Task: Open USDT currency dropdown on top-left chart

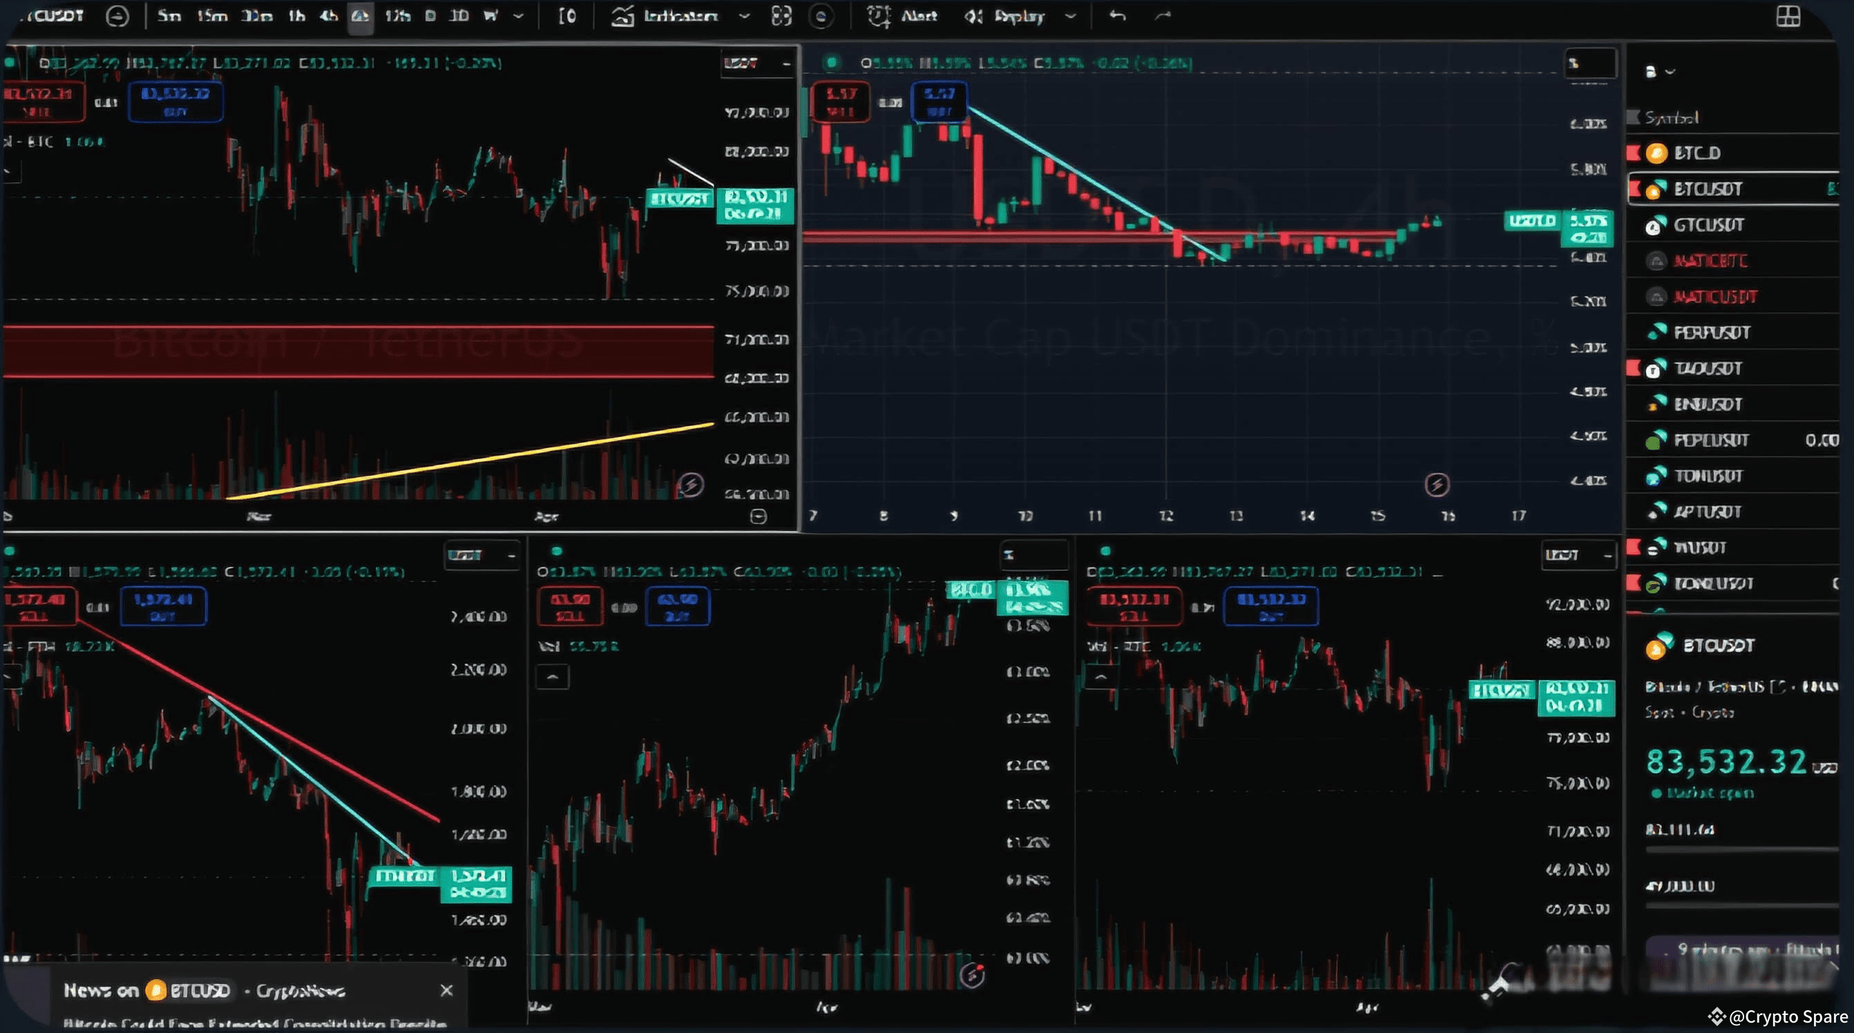Action: (757, 64)
